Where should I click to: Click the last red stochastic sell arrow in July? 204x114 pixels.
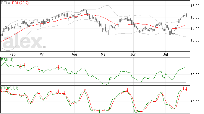click(186, 89)
